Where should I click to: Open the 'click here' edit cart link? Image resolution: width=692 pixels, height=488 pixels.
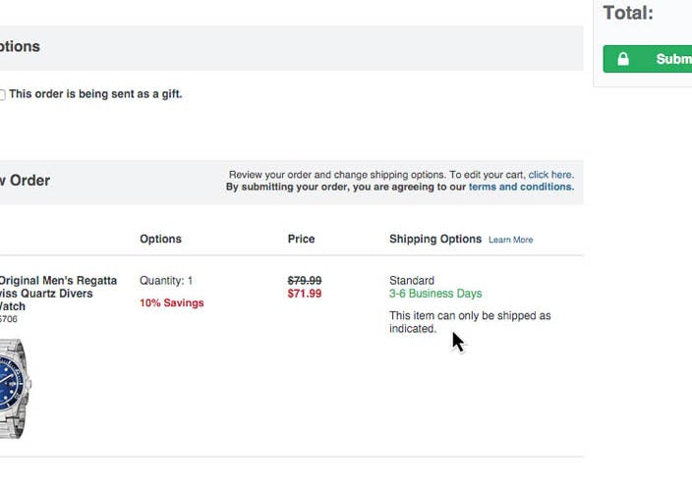click(x=549, y=175)
